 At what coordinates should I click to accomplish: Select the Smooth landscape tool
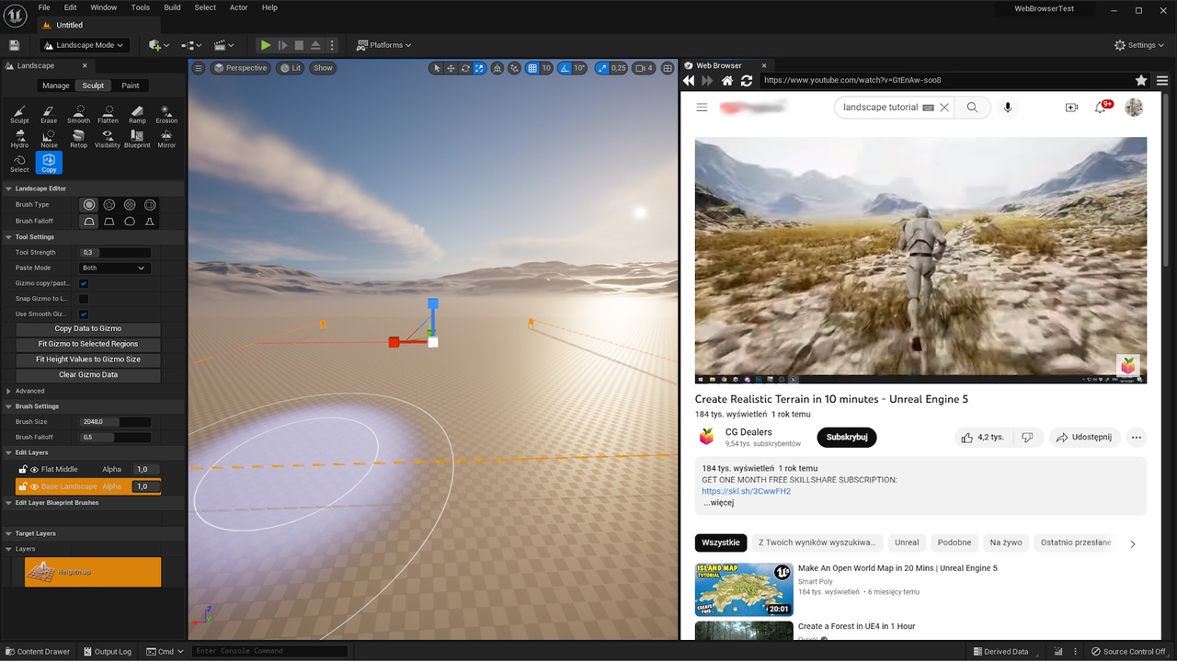[78, 114]
